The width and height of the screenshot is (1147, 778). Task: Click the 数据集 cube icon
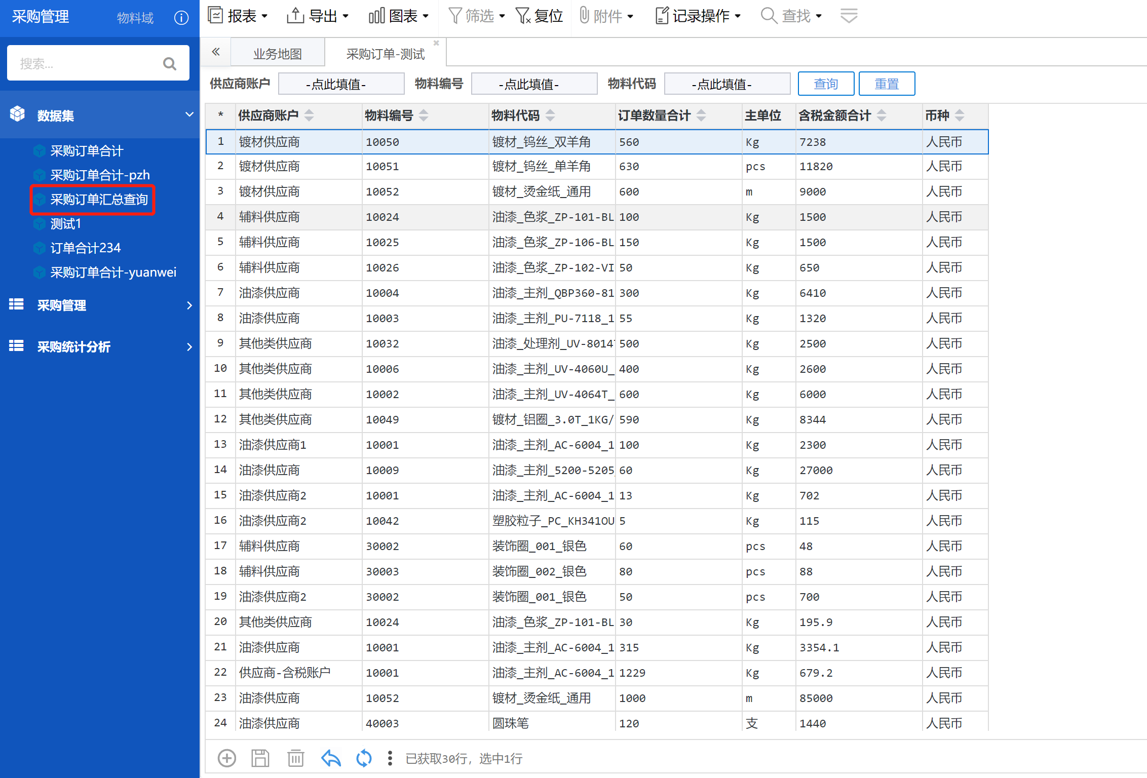click(17, 114)
